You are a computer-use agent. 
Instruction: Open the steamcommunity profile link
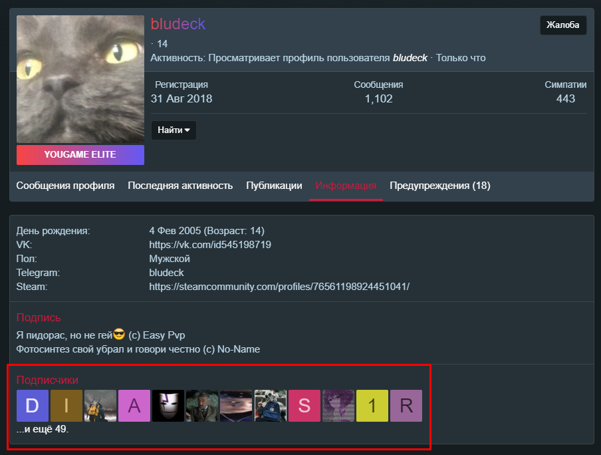click(279, 287)
